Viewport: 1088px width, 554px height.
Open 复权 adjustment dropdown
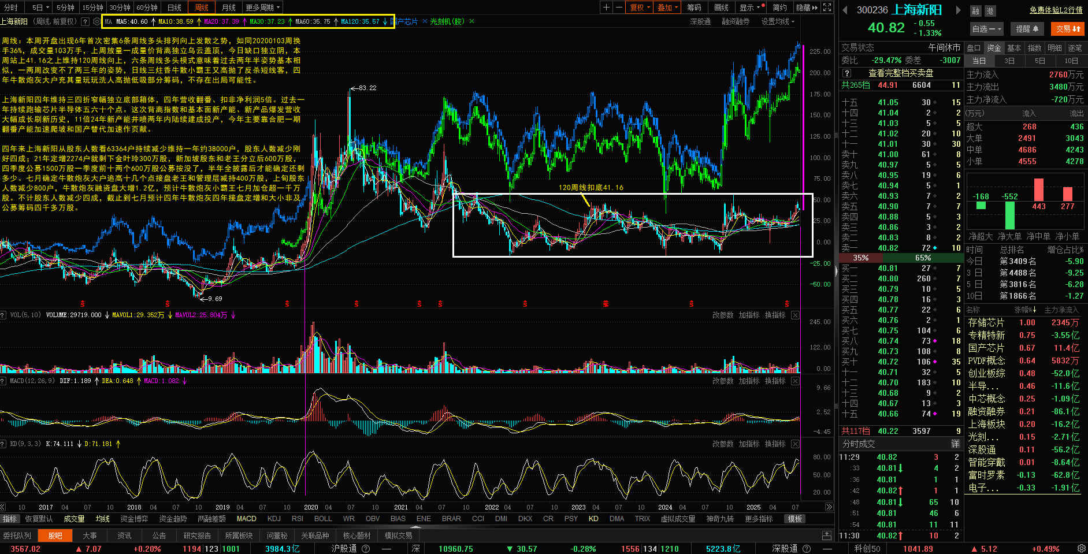click(x=640, y=8)
